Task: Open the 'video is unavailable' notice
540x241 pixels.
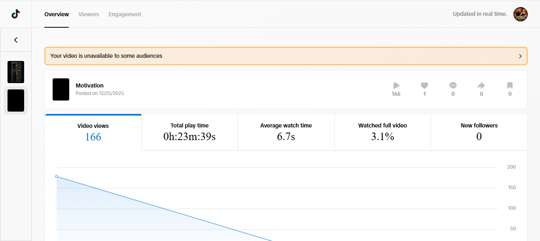Action: tap(286, 56)
